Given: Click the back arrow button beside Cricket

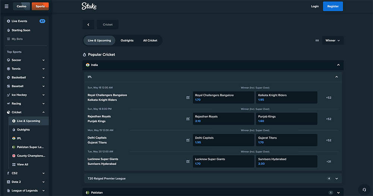Looking at the screenshot, I should (88, 25).
